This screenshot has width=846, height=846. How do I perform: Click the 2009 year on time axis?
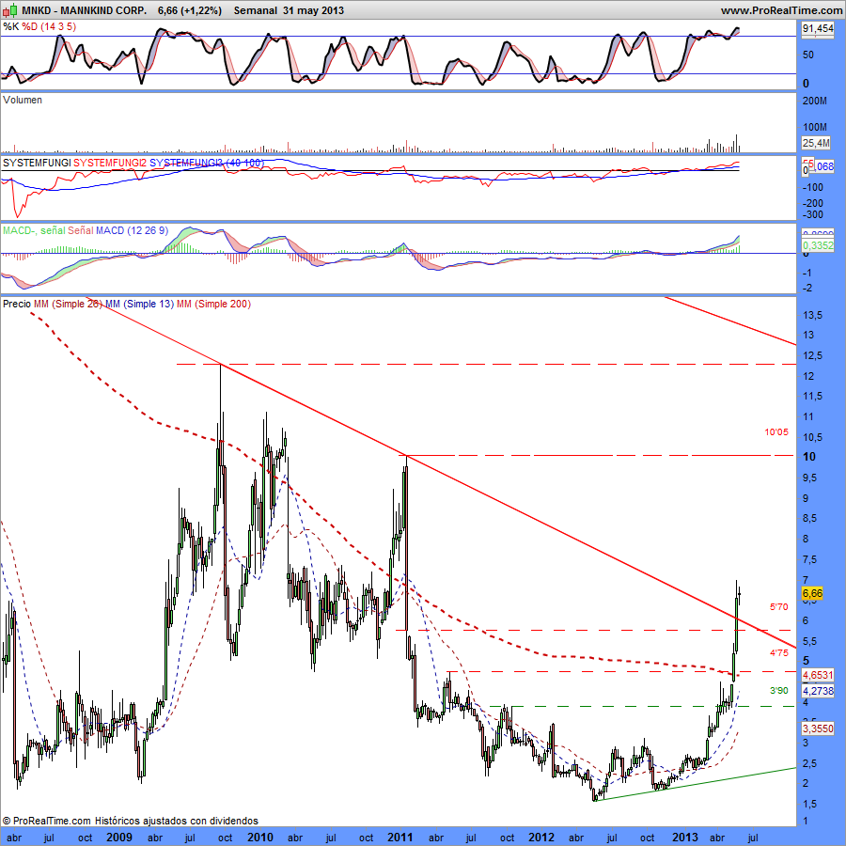pos(119,837)
